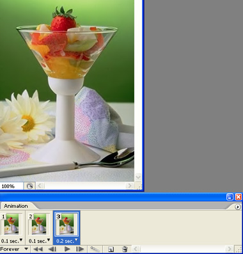Change frame 2 delay of 0.1 sec.

[x=39, y=241]
